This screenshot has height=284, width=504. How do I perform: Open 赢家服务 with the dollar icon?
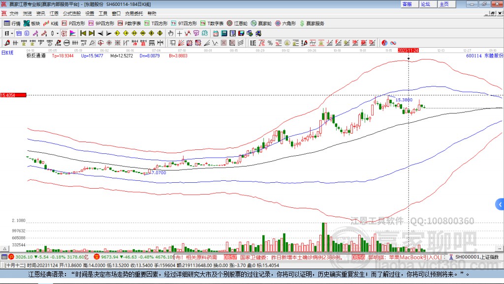click(312, 24)
